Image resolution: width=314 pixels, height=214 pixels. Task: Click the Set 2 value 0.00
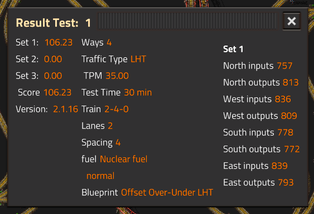[x=53, y=59]
